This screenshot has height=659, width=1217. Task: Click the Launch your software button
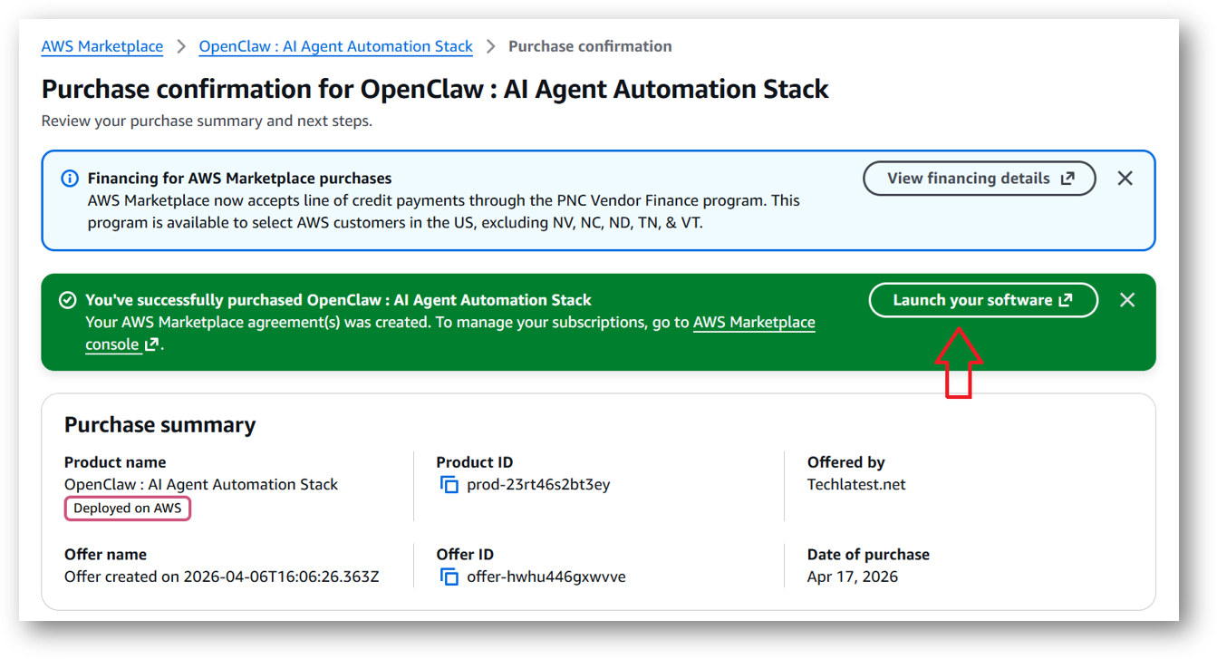[x=983, y=300]
